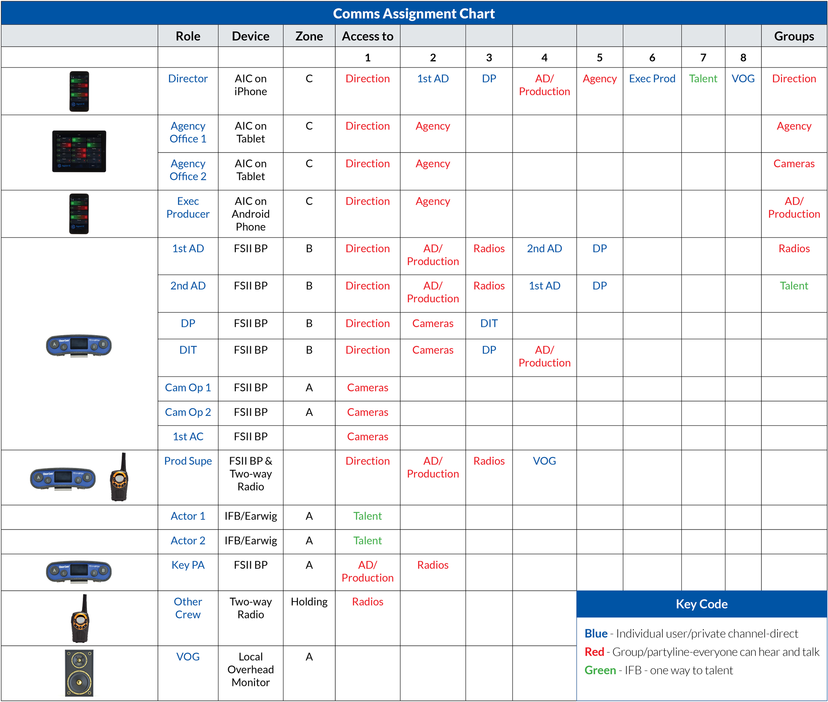This screenshot has width=828, height=702.
Task: Select the Blue key code entry
Action: click(x=691, y=634)
